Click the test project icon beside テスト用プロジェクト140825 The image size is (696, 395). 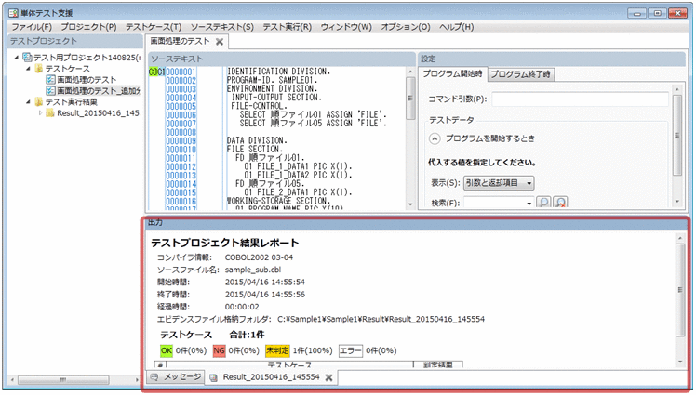(28, 58)
